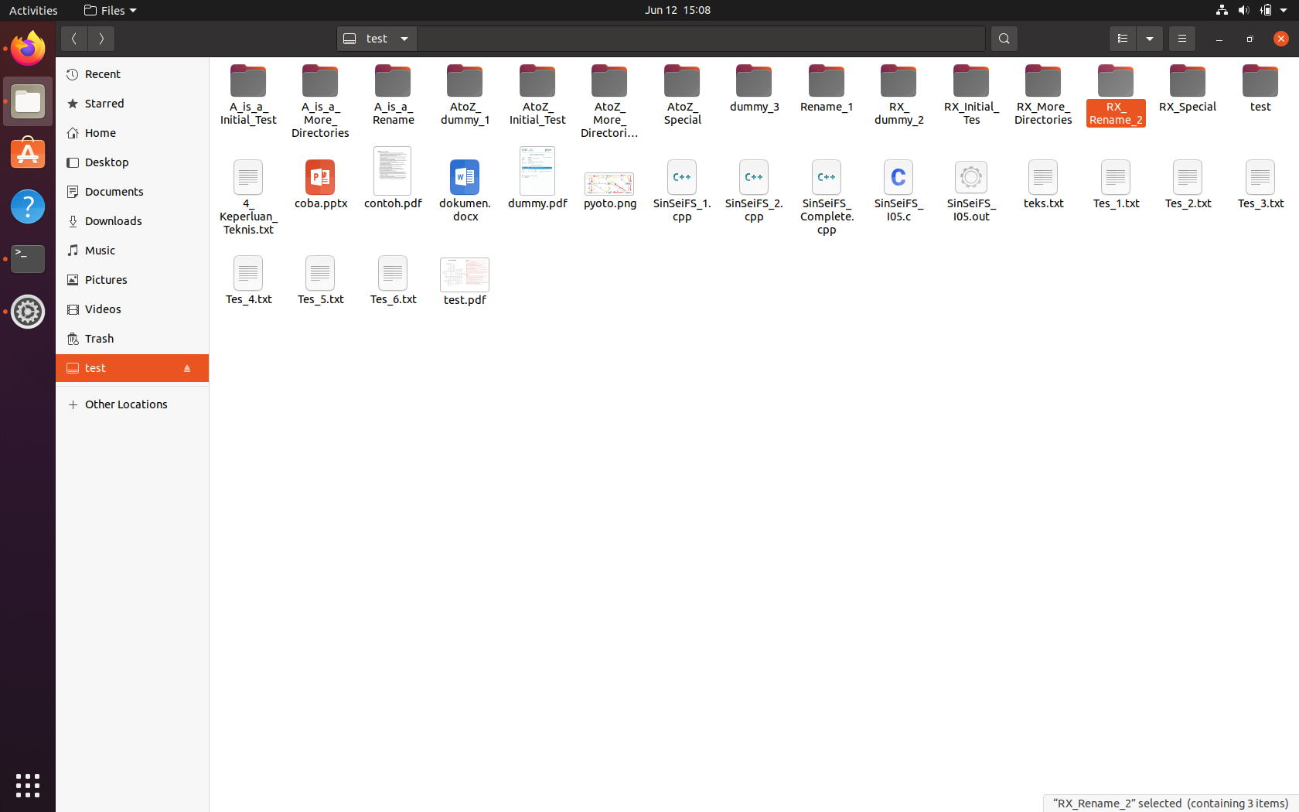Switch to list view mode
1299x812 pixels.
click(x=1122, y=39)
